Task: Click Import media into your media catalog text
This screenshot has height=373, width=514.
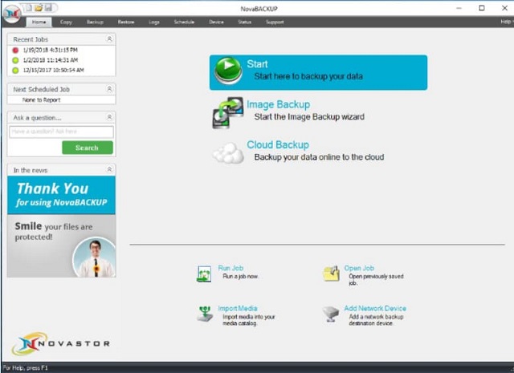Action: (248, 320)
